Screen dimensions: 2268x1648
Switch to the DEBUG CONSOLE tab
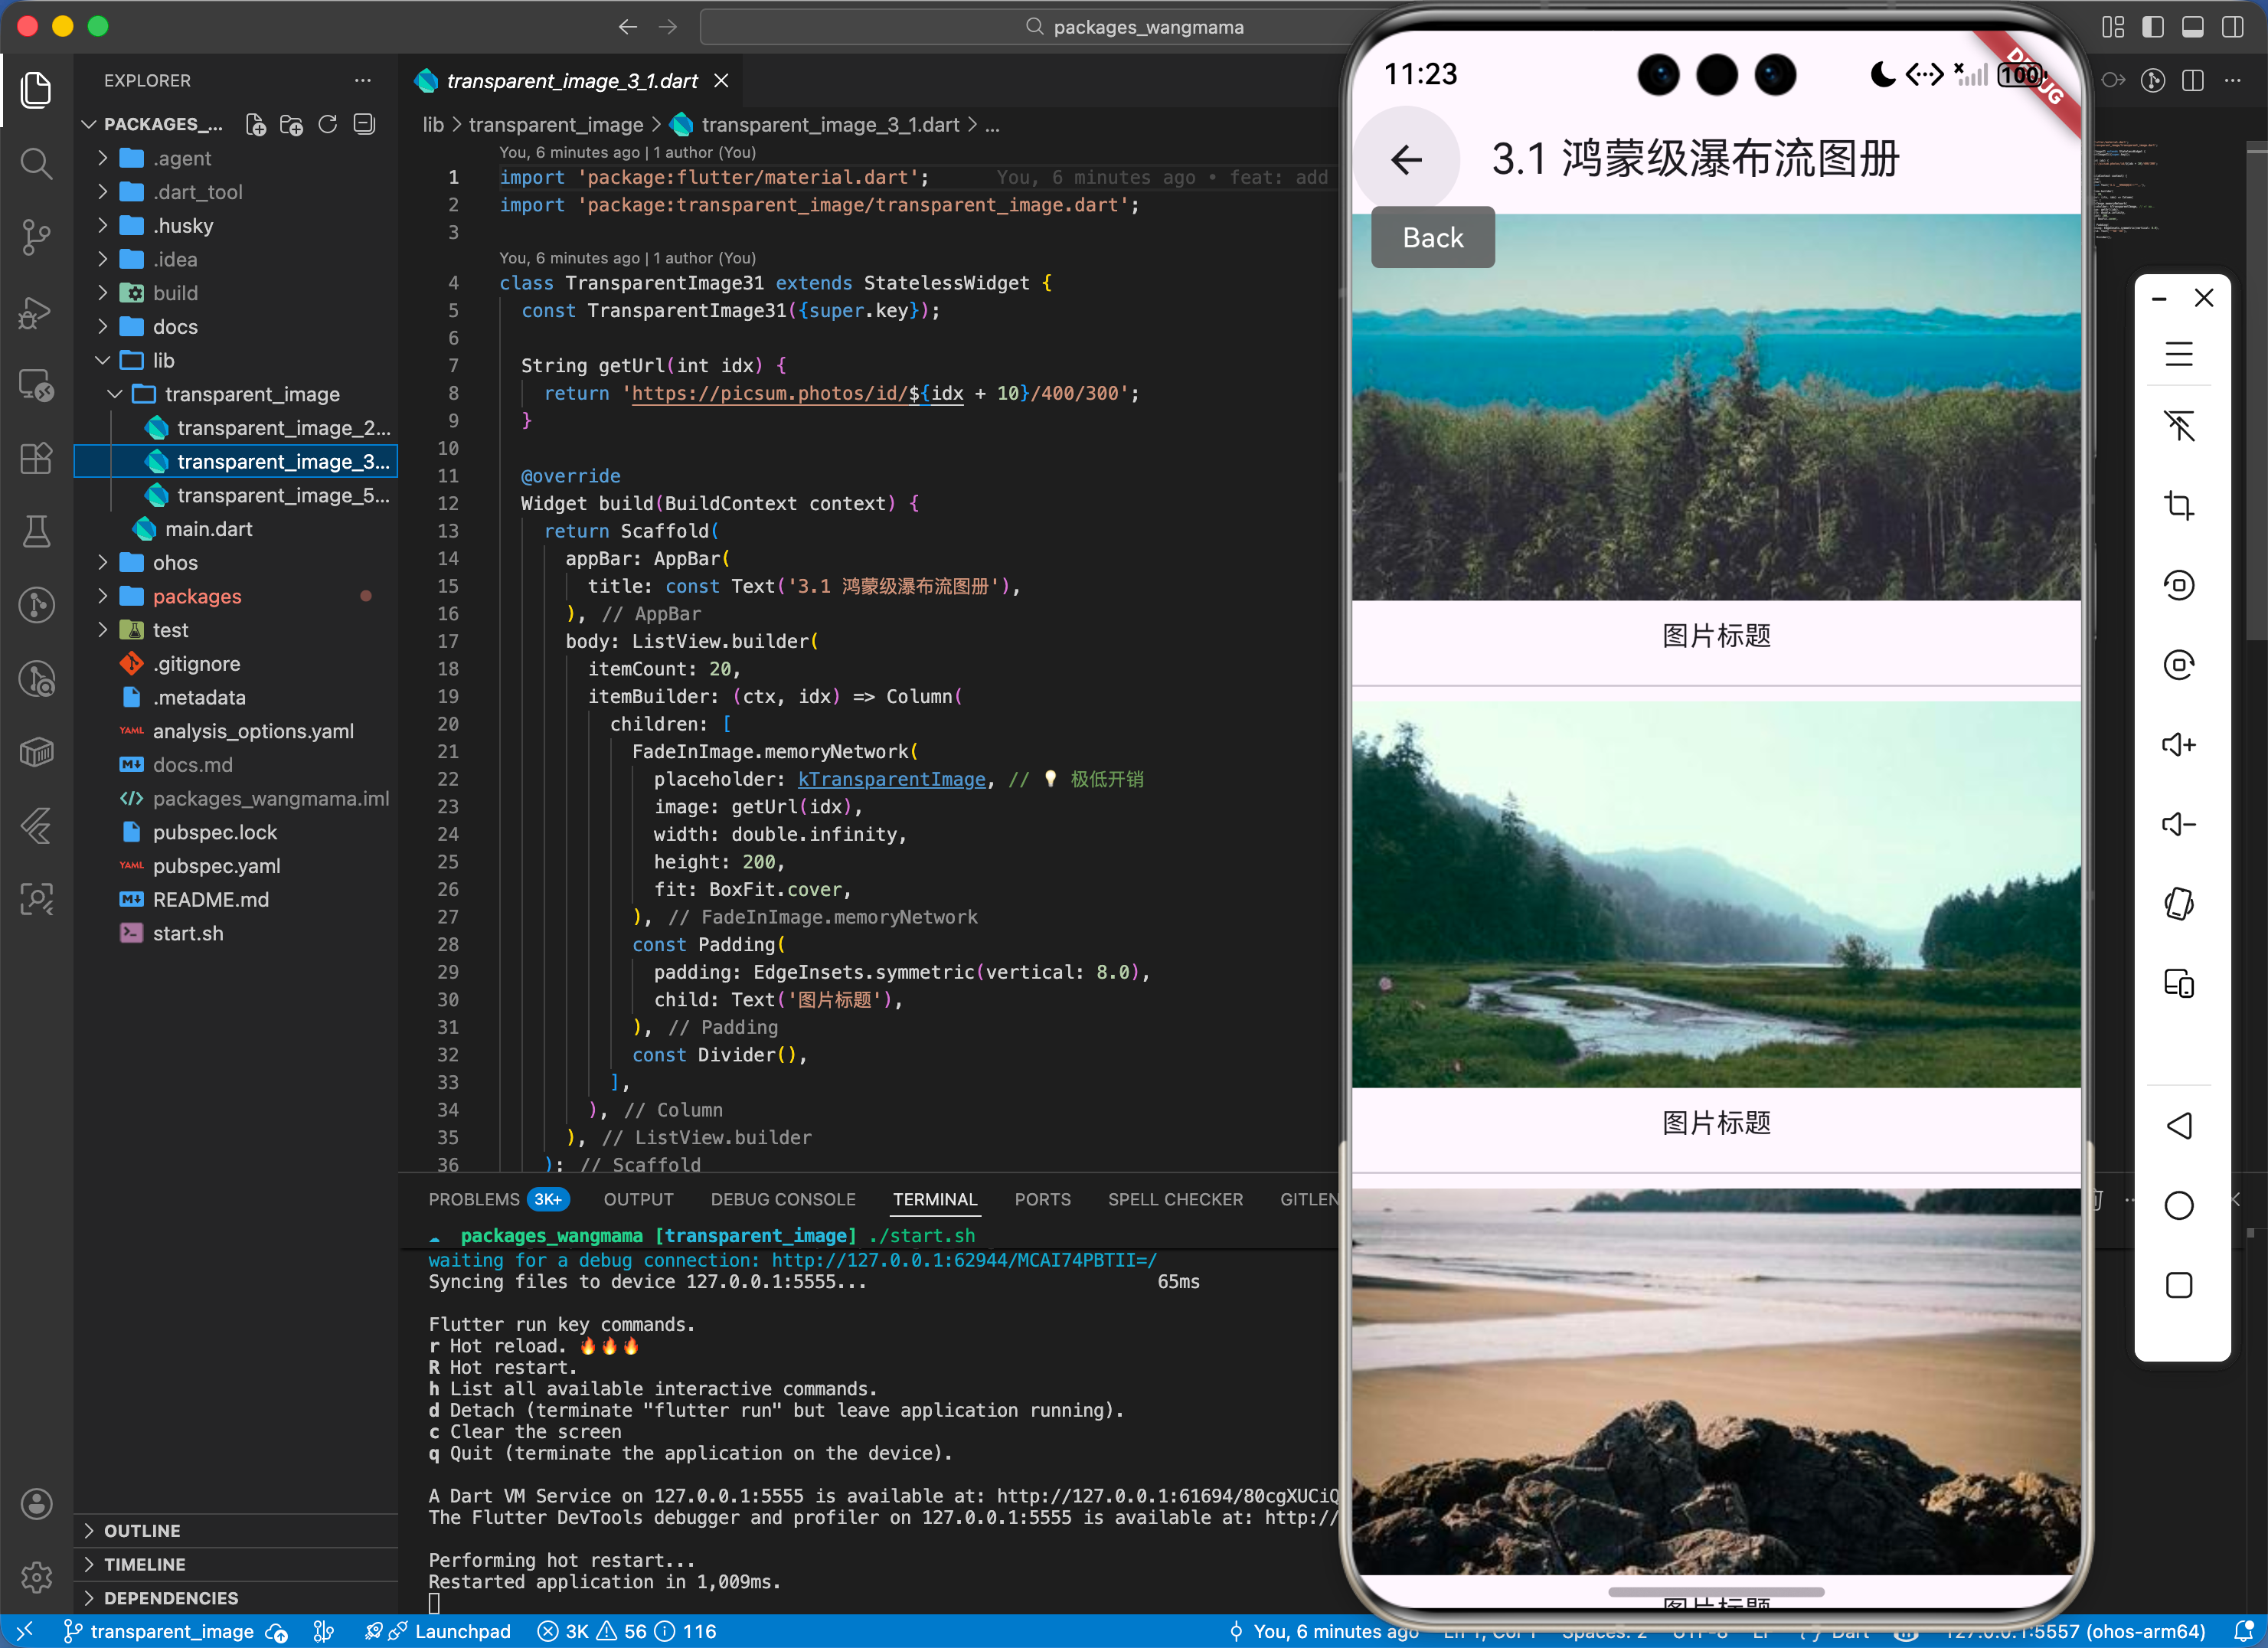(783, 1199)
